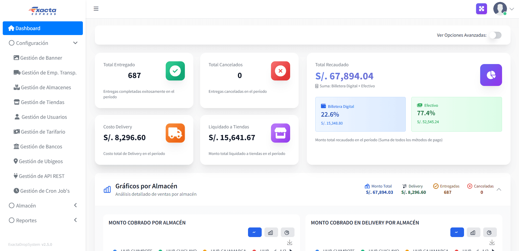The width and height of the screenshot is (519, 251).
Task: Collapse the Gráficos por Almacén panel
Action: pos(499,189)
